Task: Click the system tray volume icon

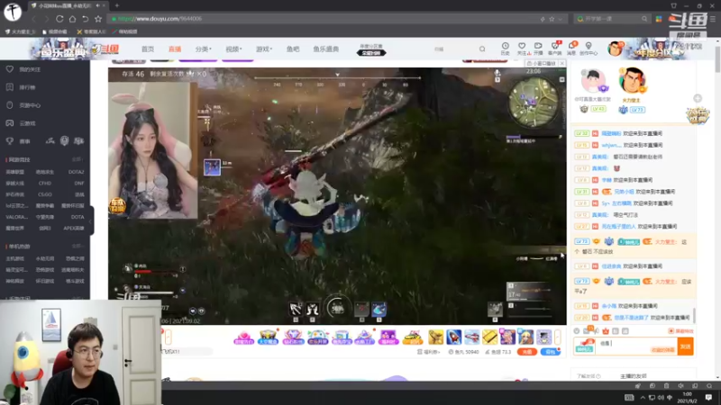Action: point(661,398)
